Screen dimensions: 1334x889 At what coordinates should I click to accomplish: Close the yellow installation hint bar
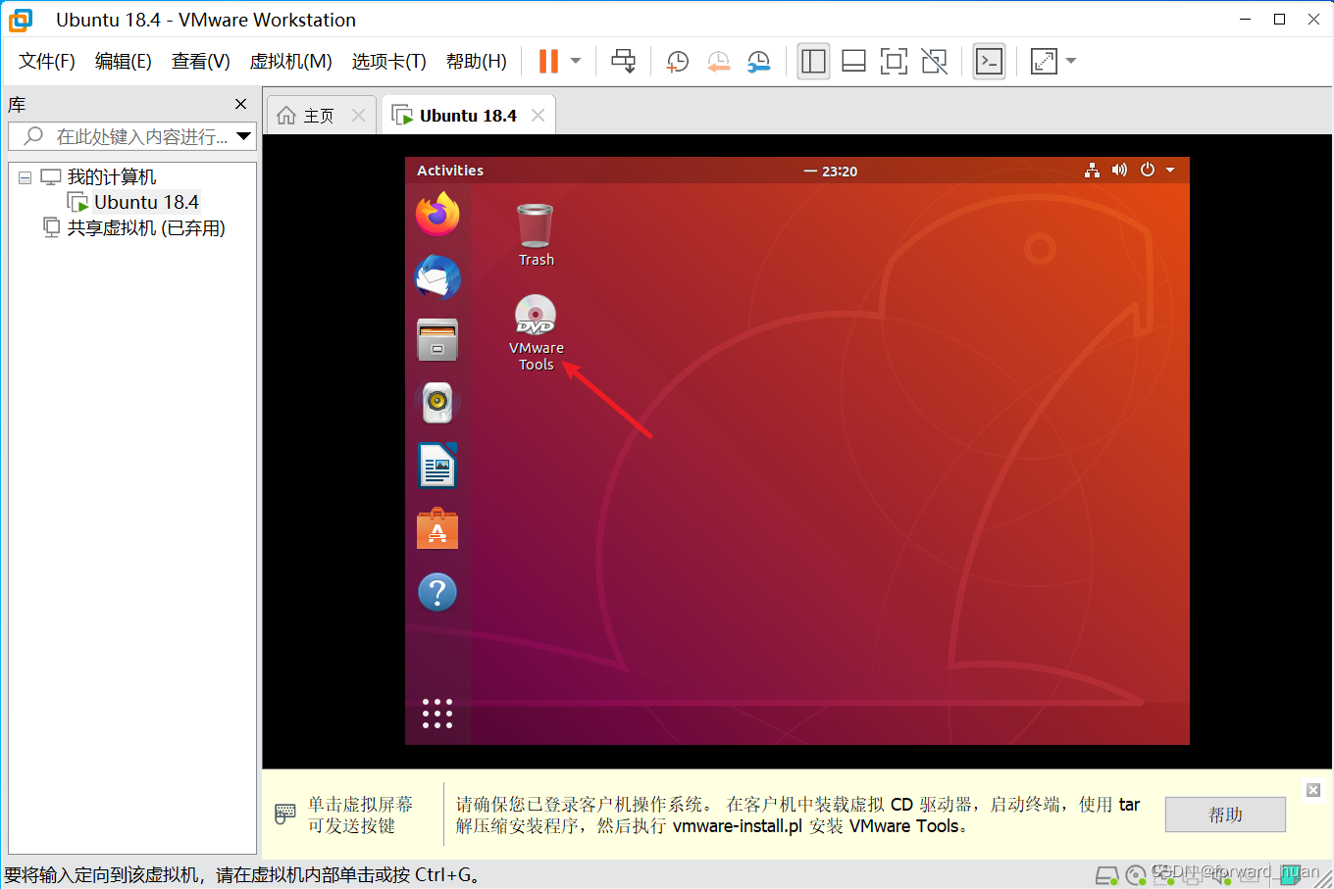[1313, 790]
